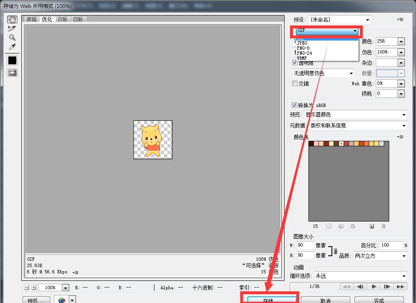The image size is (416, 303).
Task: Open the 品质 两次立方 dropdown
Action: [380, 256]
